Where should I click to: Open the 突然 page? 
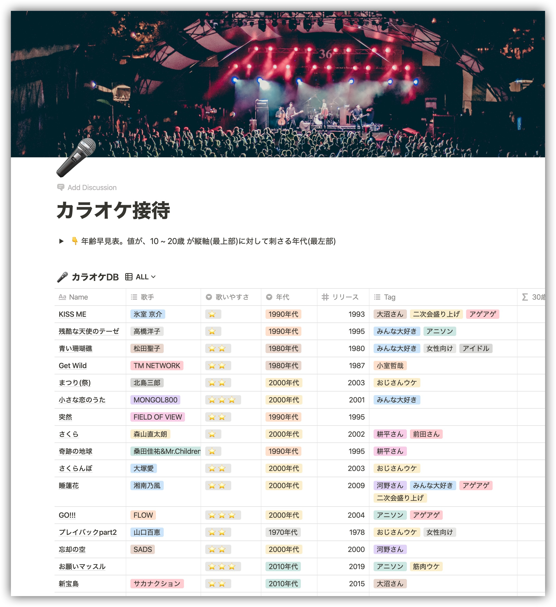65,417
